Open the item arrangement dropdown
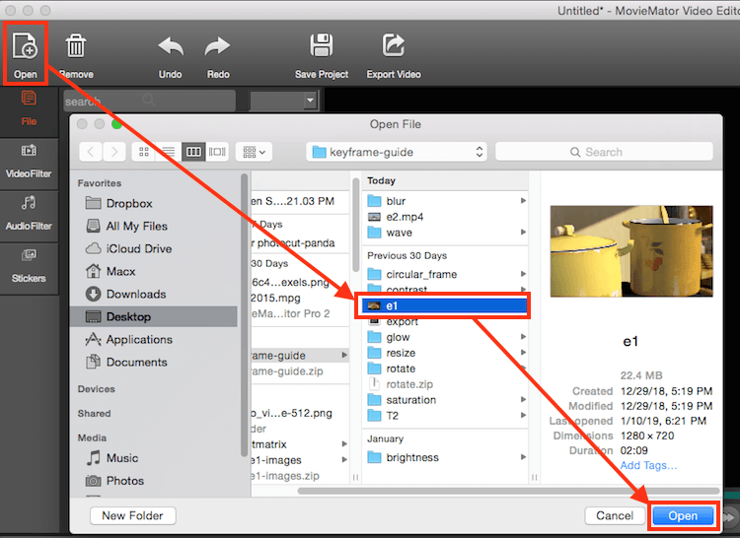The height and width of the screenshot is (538, 740). point(256,152)
